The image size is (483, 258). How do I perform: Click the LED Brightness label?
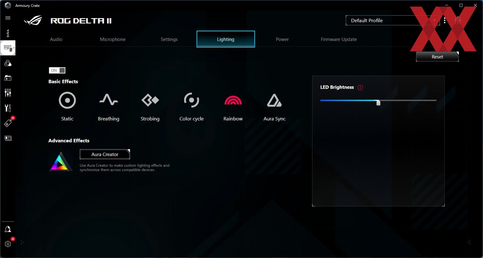[x=337, y=87]
